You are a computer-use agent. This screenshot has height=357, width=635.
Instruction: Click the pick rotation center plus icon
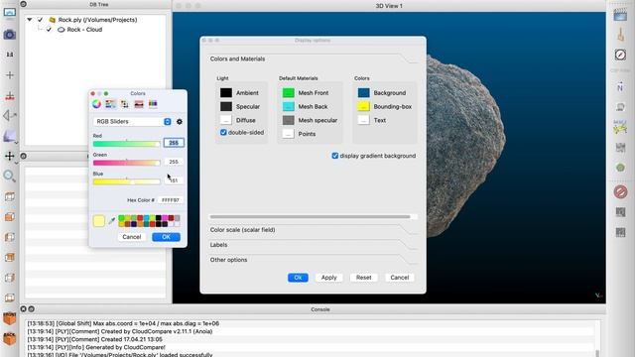(9, 75)
